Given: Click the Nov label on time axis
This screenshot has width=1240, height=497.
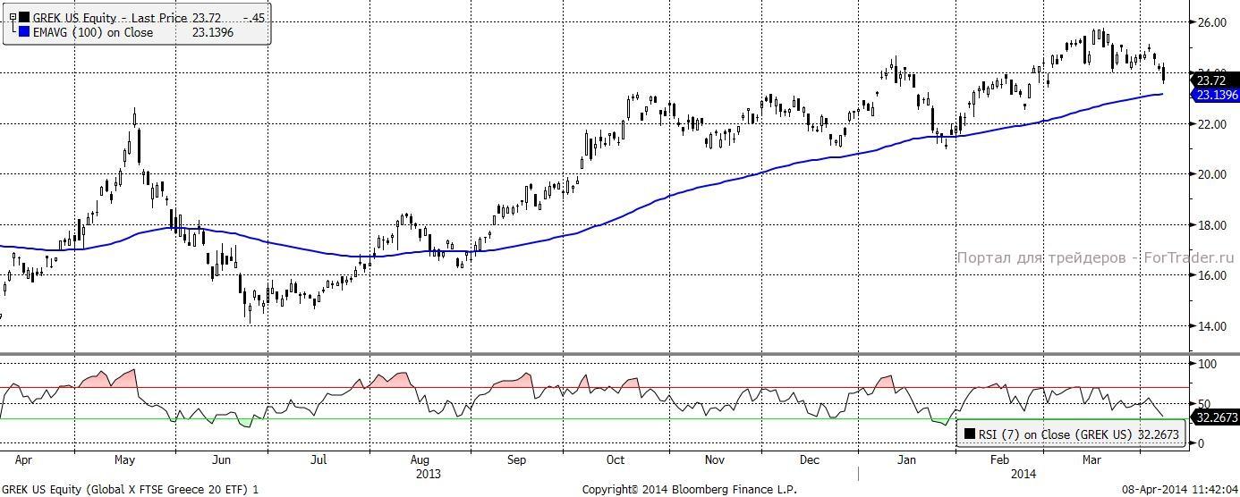Looking at the screenshot, I should click(714, 460).
